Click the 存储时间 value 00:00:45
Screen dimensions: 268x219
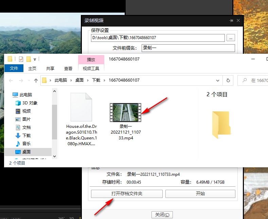(133, 182)
